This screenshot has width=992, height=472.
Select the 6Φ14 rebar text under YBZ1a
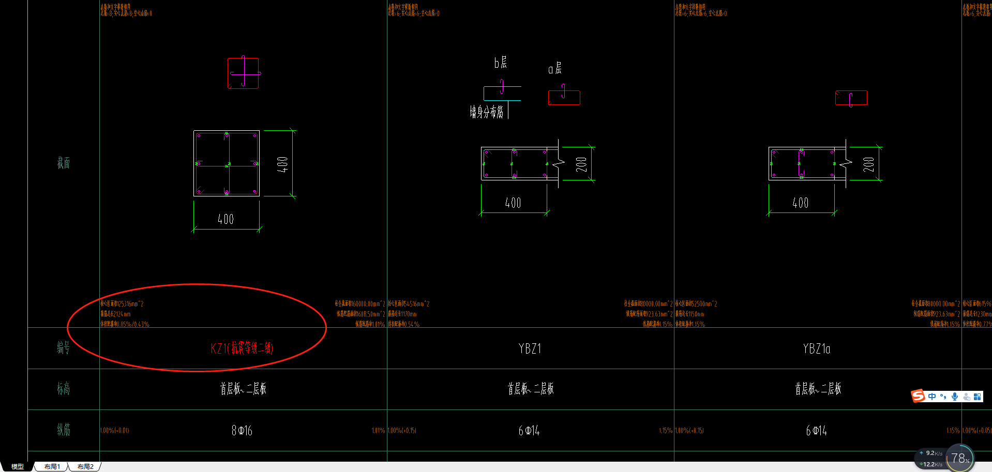click(817, 430)
